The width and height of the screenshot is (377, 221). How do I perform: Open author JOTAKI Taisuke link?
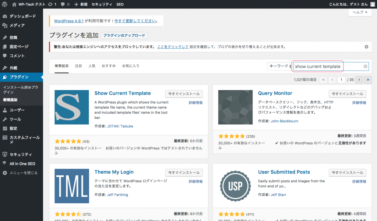tap(120, 126)
